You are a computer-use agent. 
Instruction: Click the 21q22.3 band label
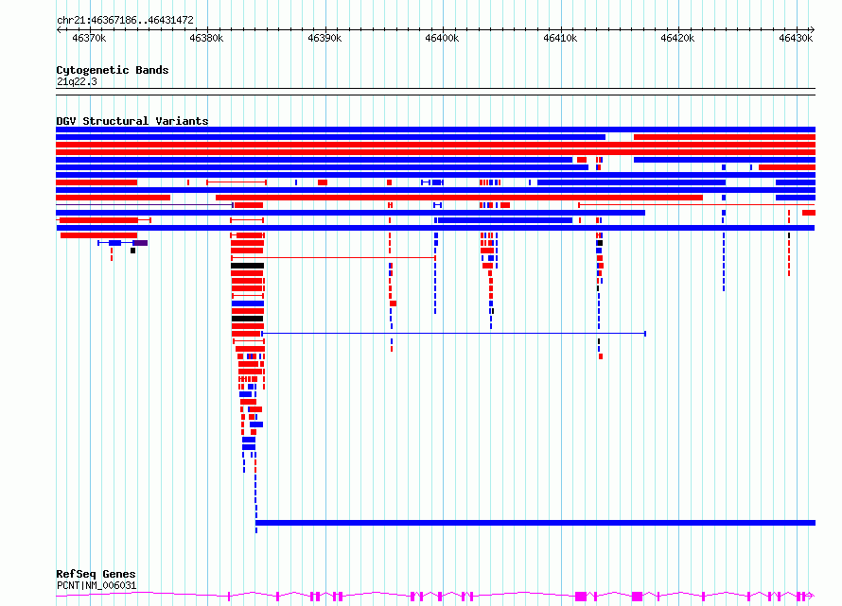click(x=77, y=81)
